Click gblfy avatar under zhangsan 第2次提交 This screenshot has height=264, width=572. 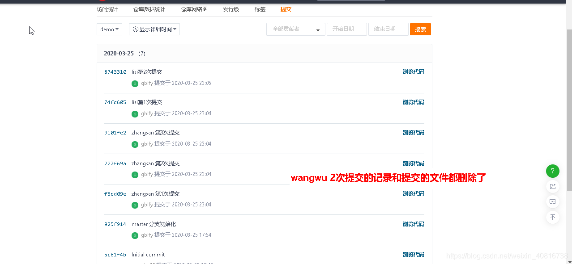[x=135, y=175]
